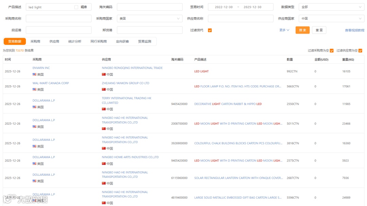Click the 海关编码 column header
Viewport: 367px width, 206px height.
point(177,59)
